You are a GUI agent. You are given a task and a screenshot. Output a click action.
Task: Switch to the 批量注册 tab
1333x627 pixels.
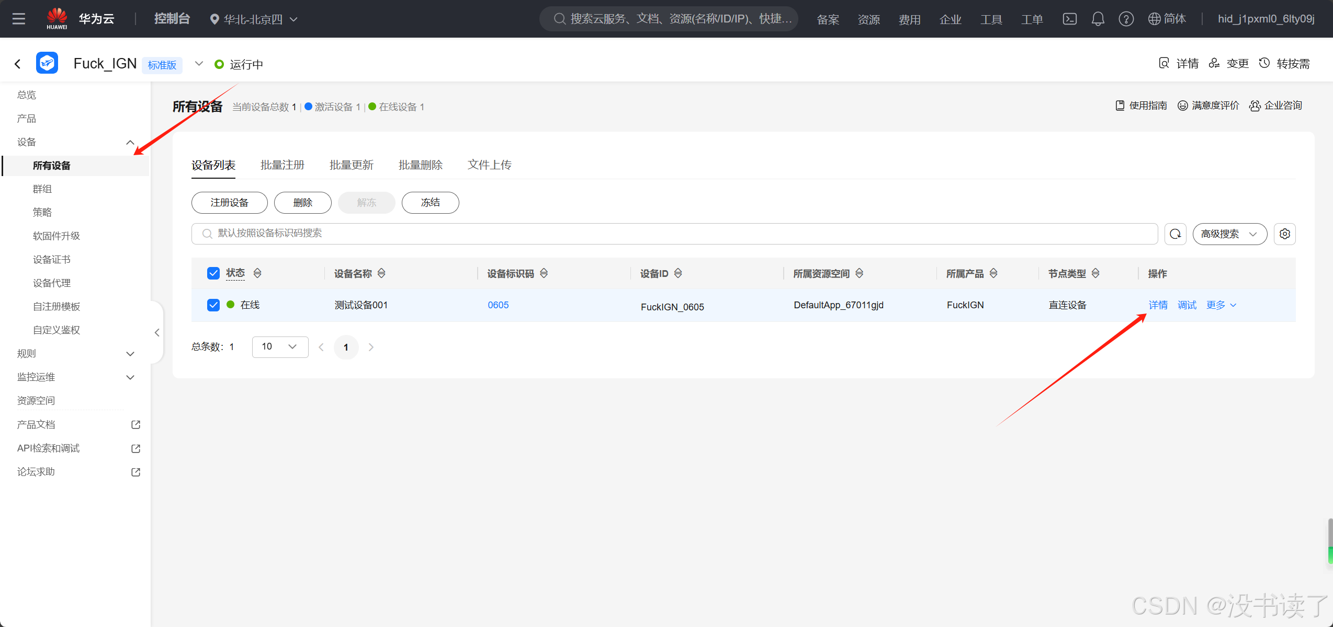pyautogui.click(x=282, y=165)
